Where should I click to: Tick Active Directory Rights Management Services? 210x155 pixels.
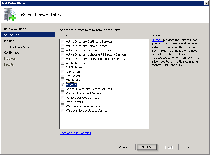click(62, 58)
